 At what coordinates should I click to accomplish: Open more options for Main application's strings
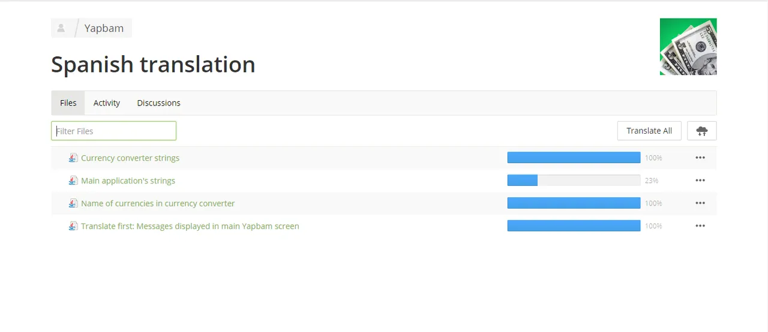[700, 180]
